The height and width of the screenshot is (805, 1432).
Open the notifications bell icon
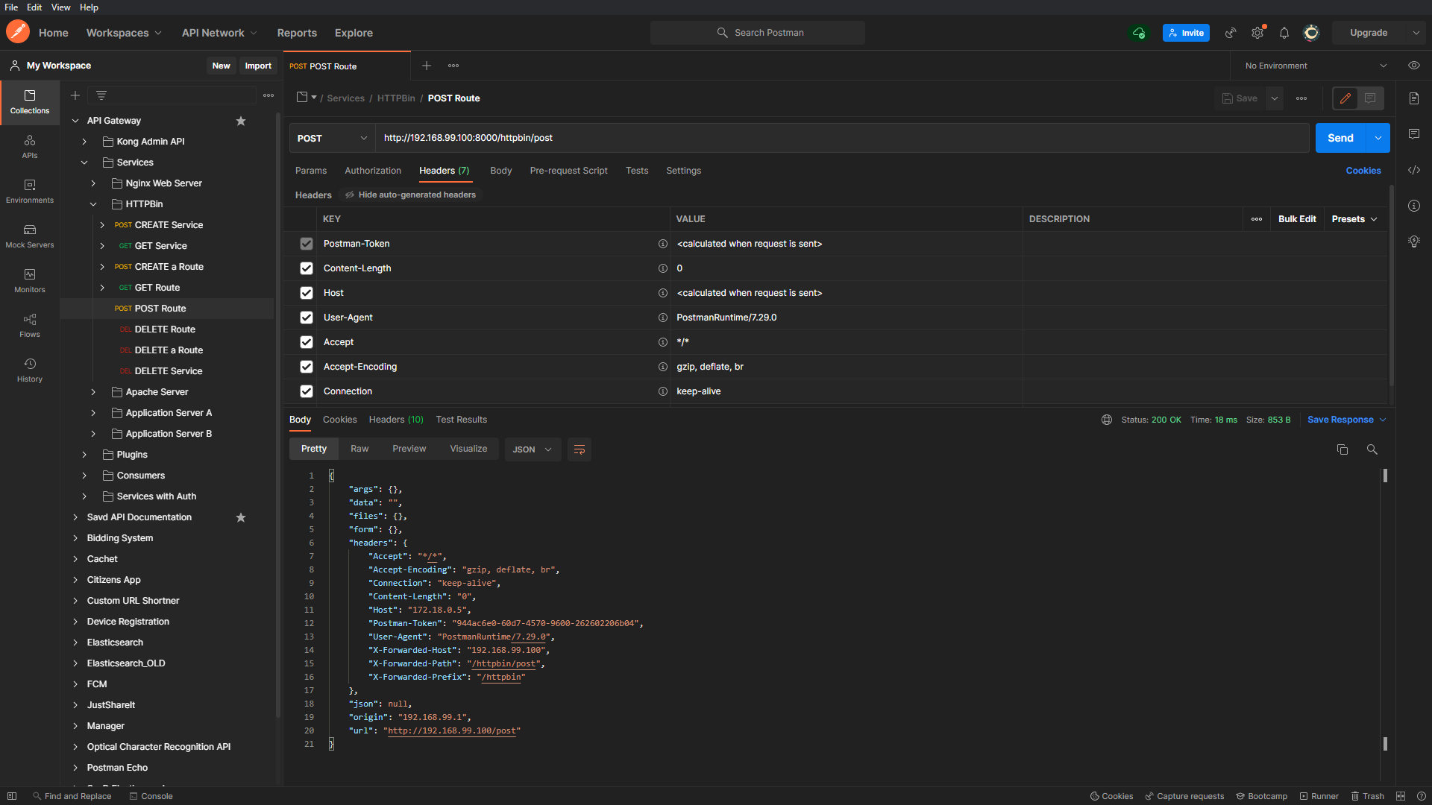(x=1284, y=33)
